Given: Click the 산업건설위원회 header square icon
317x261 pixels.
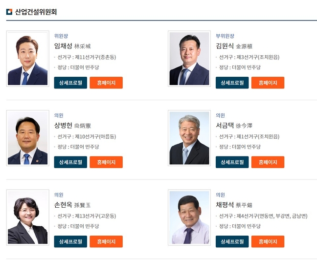Looking at the screenshot, I should 9,12.
